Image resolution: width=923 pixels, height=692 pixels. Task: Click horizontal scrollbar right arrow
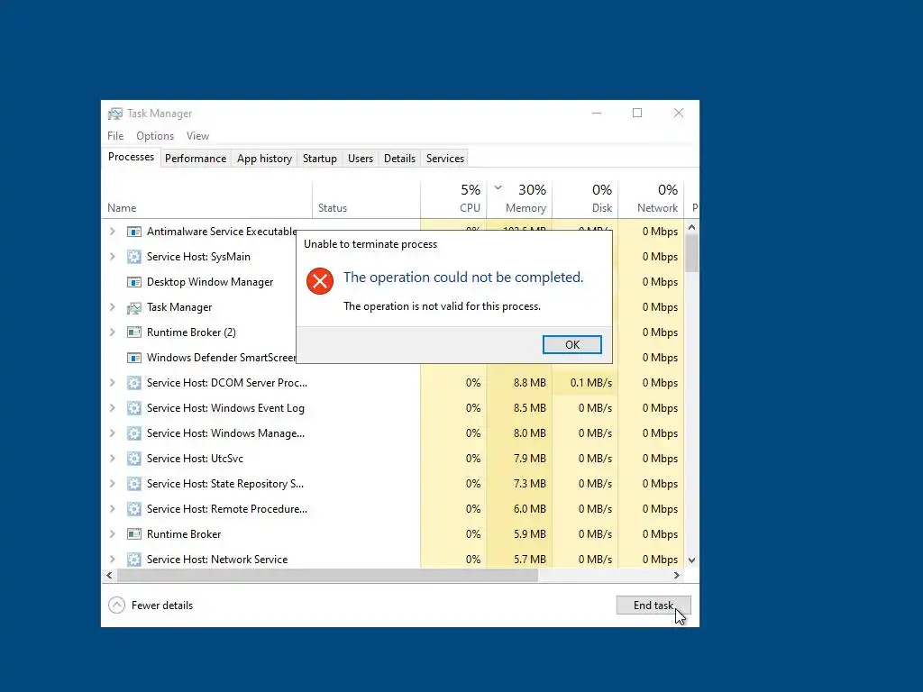coord(677,576)
